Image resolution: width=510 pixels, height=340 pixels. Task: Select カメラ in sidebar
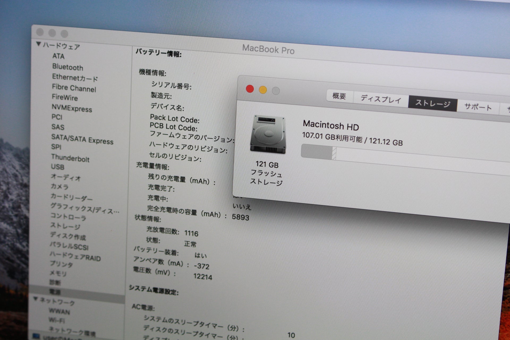click(59, 186)
